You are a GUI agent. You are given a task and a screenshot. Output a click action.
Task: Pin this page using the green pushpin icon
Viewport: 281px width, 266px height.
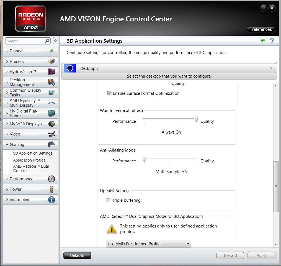point(262,40)
